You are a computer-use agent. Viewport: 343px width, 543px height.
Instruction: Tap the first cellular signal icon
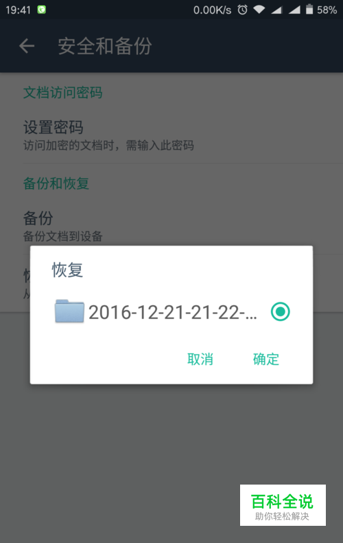(276, 10)
